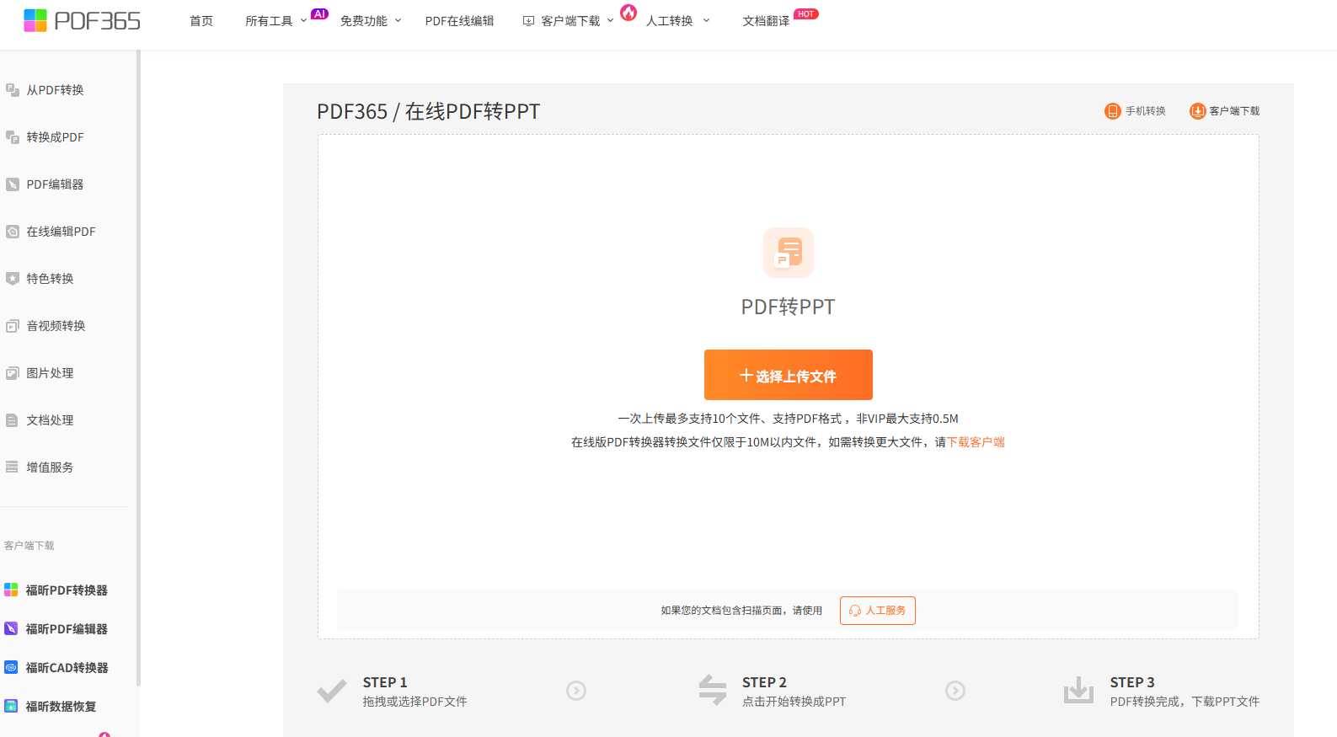1337x737 pixels.
Task: Click the STEP 2 swap arrows icon
Action: (713, 691)
